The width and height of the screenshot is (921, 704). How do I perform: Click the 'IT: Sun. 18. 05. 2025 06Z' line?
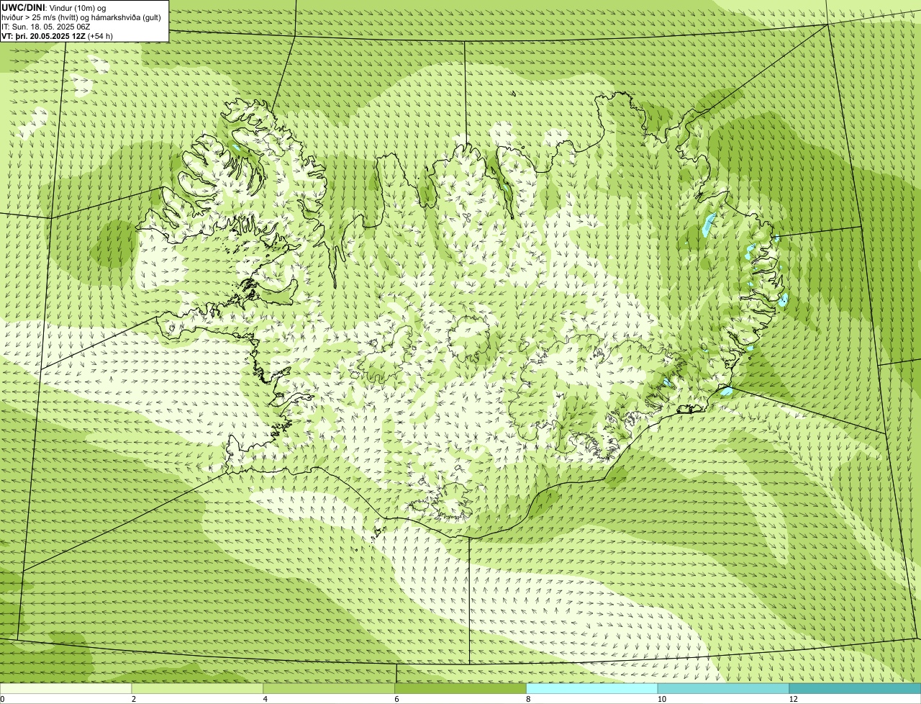pos(46,27)
